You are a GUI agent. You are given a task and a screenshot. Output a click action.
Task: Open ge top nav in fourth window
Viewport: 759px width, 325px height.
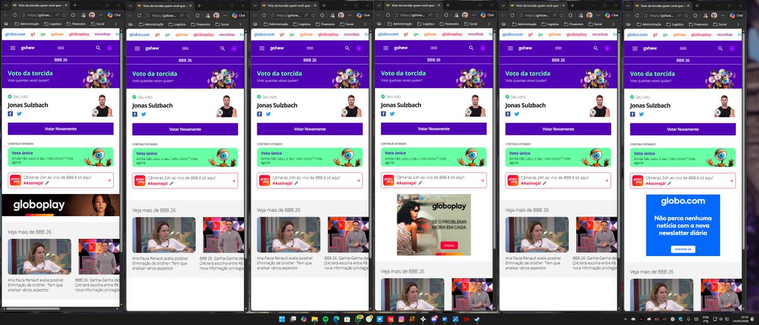[417, 34]
